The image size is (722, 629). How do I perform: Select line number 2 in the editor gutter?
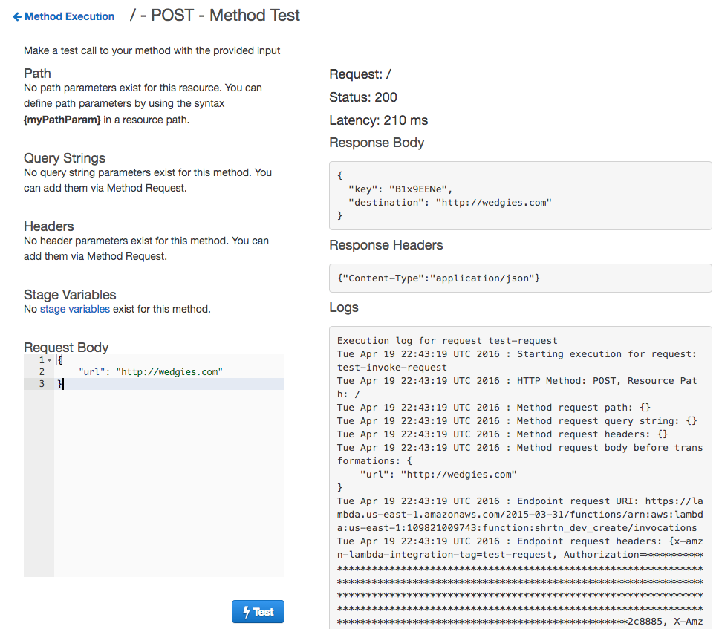(42, 371)
